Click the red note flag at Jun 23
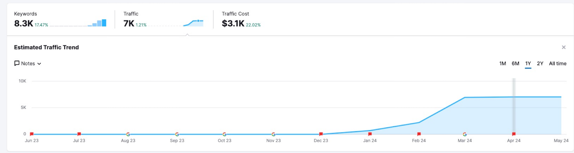574x153 pixels. tap(32, 134)
